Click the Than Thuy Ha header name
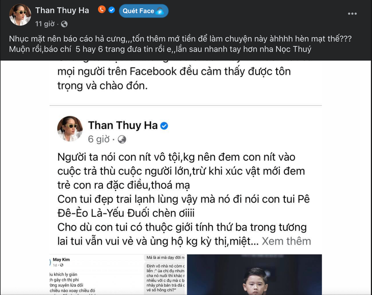Viewport: 372px width, 295px height. (62, 10)
